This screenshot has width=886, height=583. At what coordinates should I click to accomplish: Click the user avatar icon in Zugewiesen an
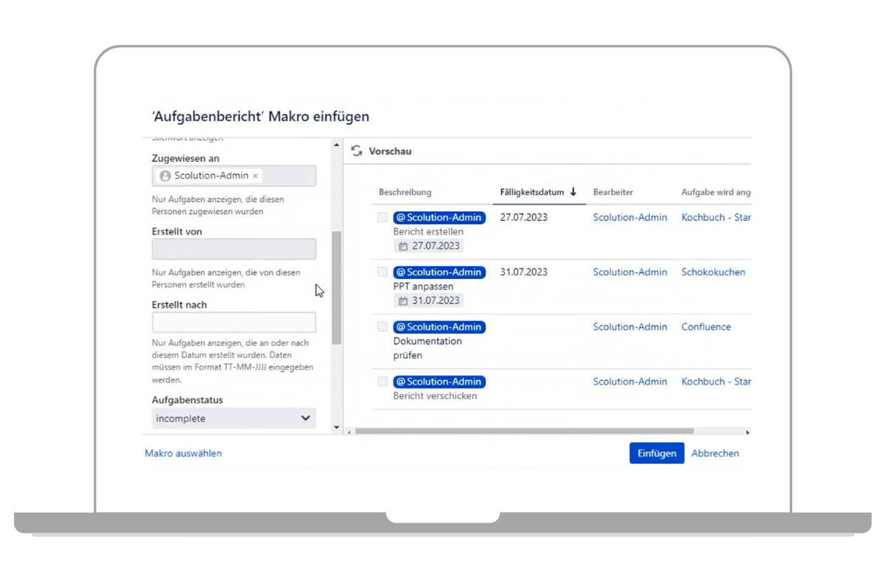click(x=165, y=176)
